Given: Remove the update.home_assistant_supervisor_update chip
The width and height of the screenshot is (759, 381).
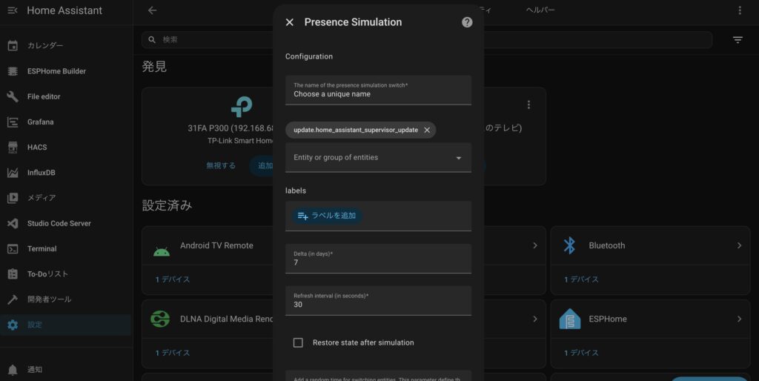Looking at the screenshot, I should click(x=427, y=130).
